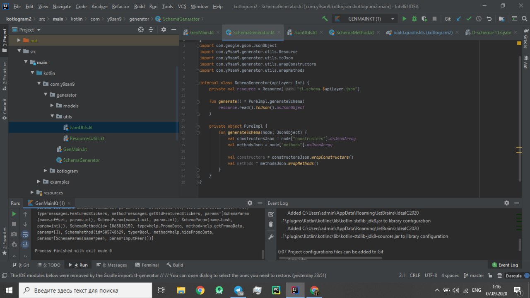Collapse the generator package

(45, 94)
